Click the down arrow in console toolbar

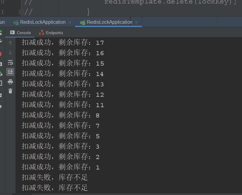click(10, 53)
